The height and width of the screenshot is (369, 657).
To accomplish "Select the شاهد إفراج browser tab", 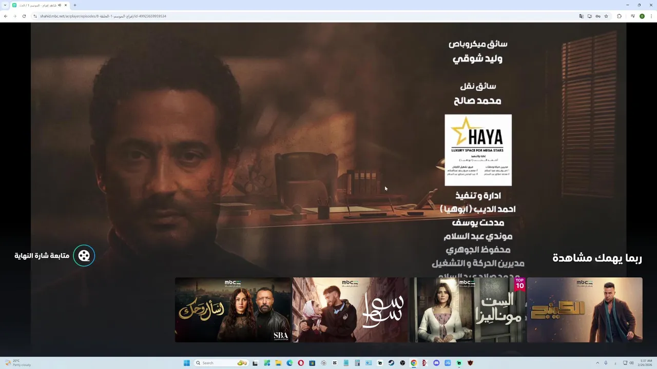I will point(40,5).
